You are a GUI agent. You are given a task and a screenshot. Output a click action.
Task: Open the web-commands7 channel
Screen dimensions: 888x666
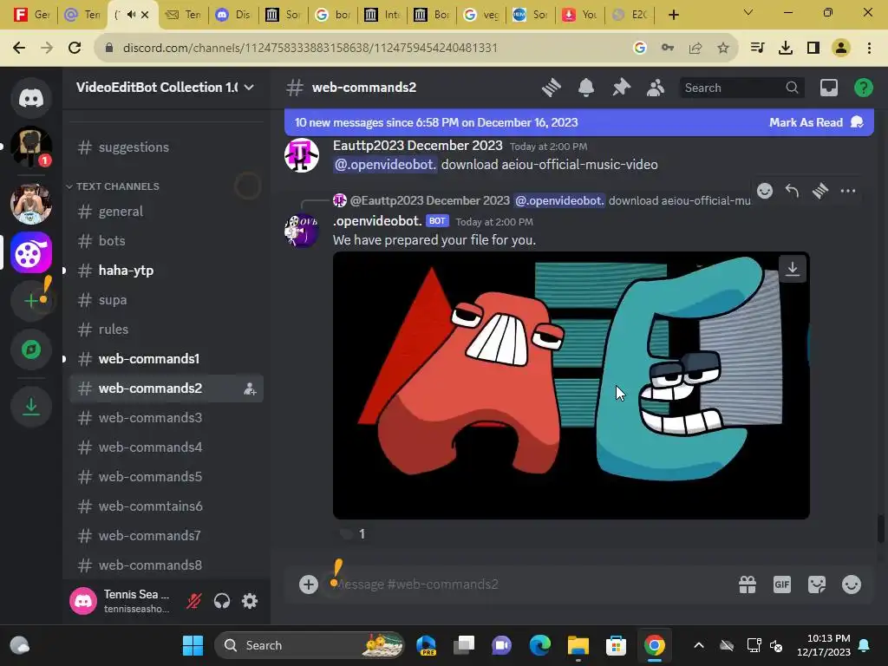[166, 535]
